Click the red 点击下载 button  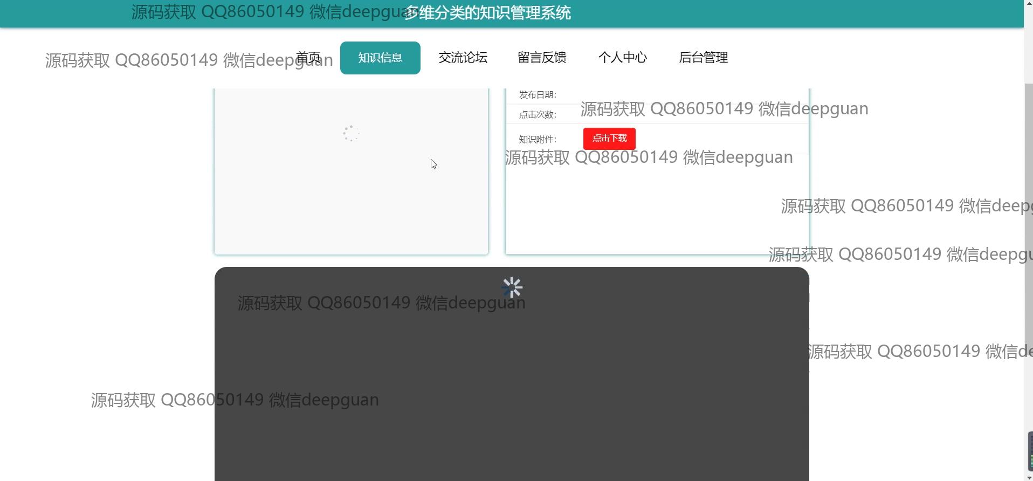tap(609, 139)
